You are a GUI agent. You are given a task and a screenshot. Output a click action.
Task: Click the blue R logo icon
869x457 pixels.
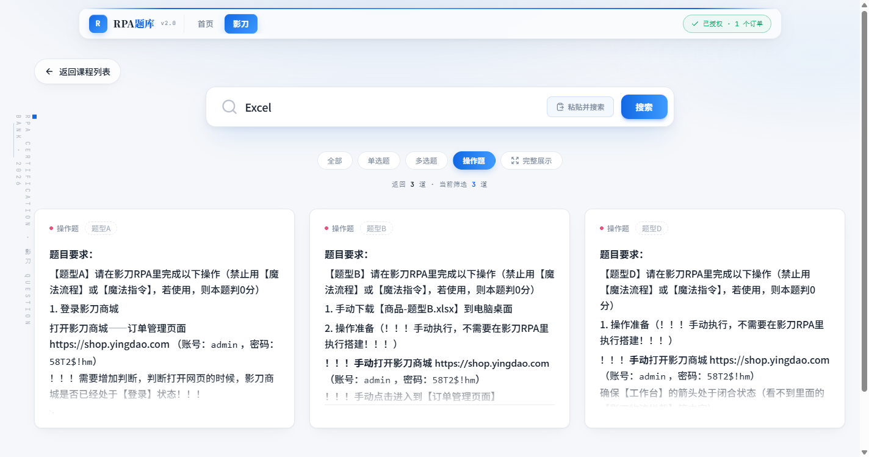pos(98,24)
